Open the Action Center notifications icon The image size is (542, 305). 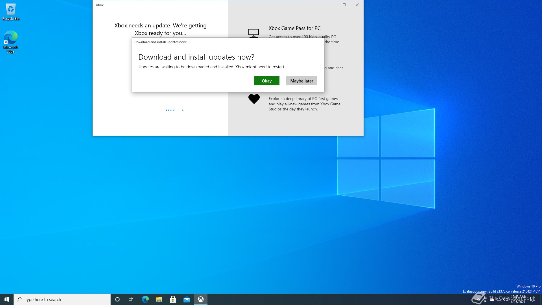click(x=533, y=299)
